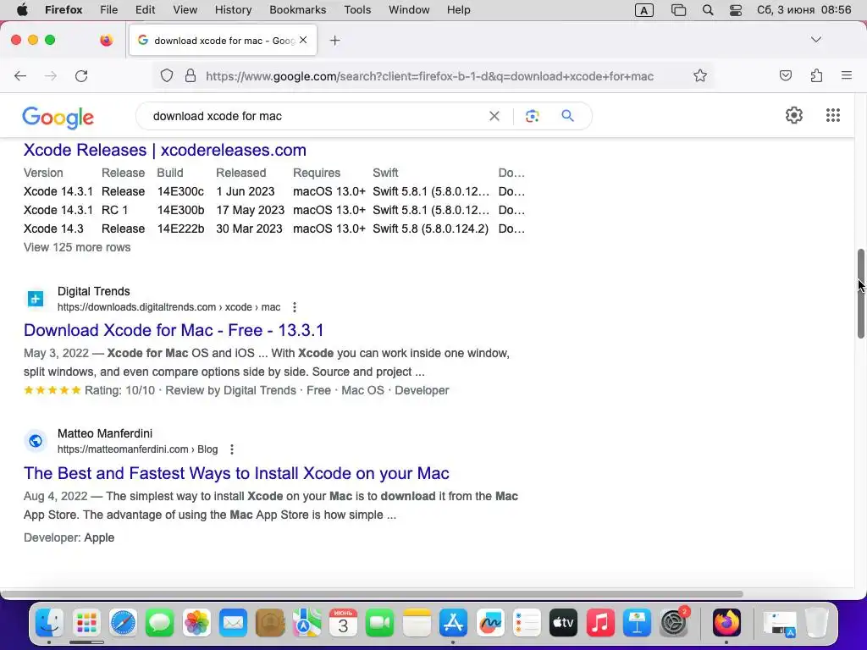This screenshot has width=867, height=650.
Task: Open Google quick settings gear
Action: (794, 115)
